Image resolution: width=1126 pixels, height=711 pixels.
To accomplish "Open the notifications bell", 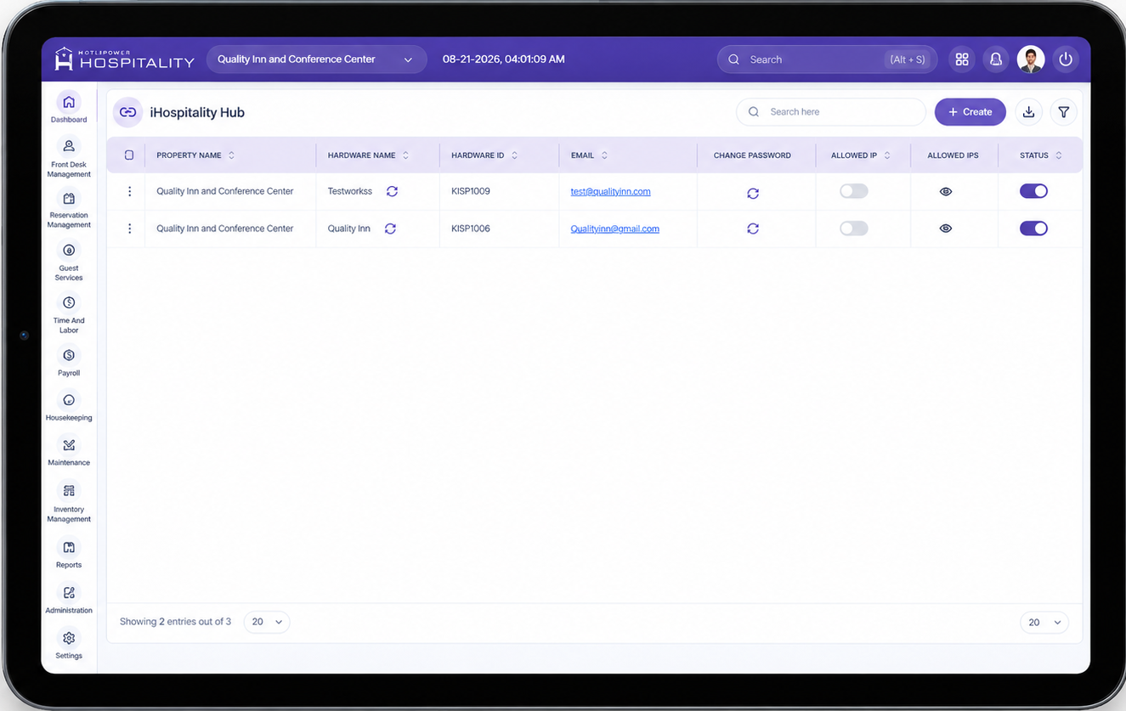I will click(995, 59).
